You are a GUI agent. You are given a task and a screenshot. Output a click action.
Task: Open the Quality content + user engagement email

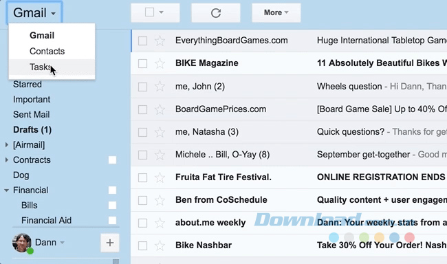pos(382,200)
